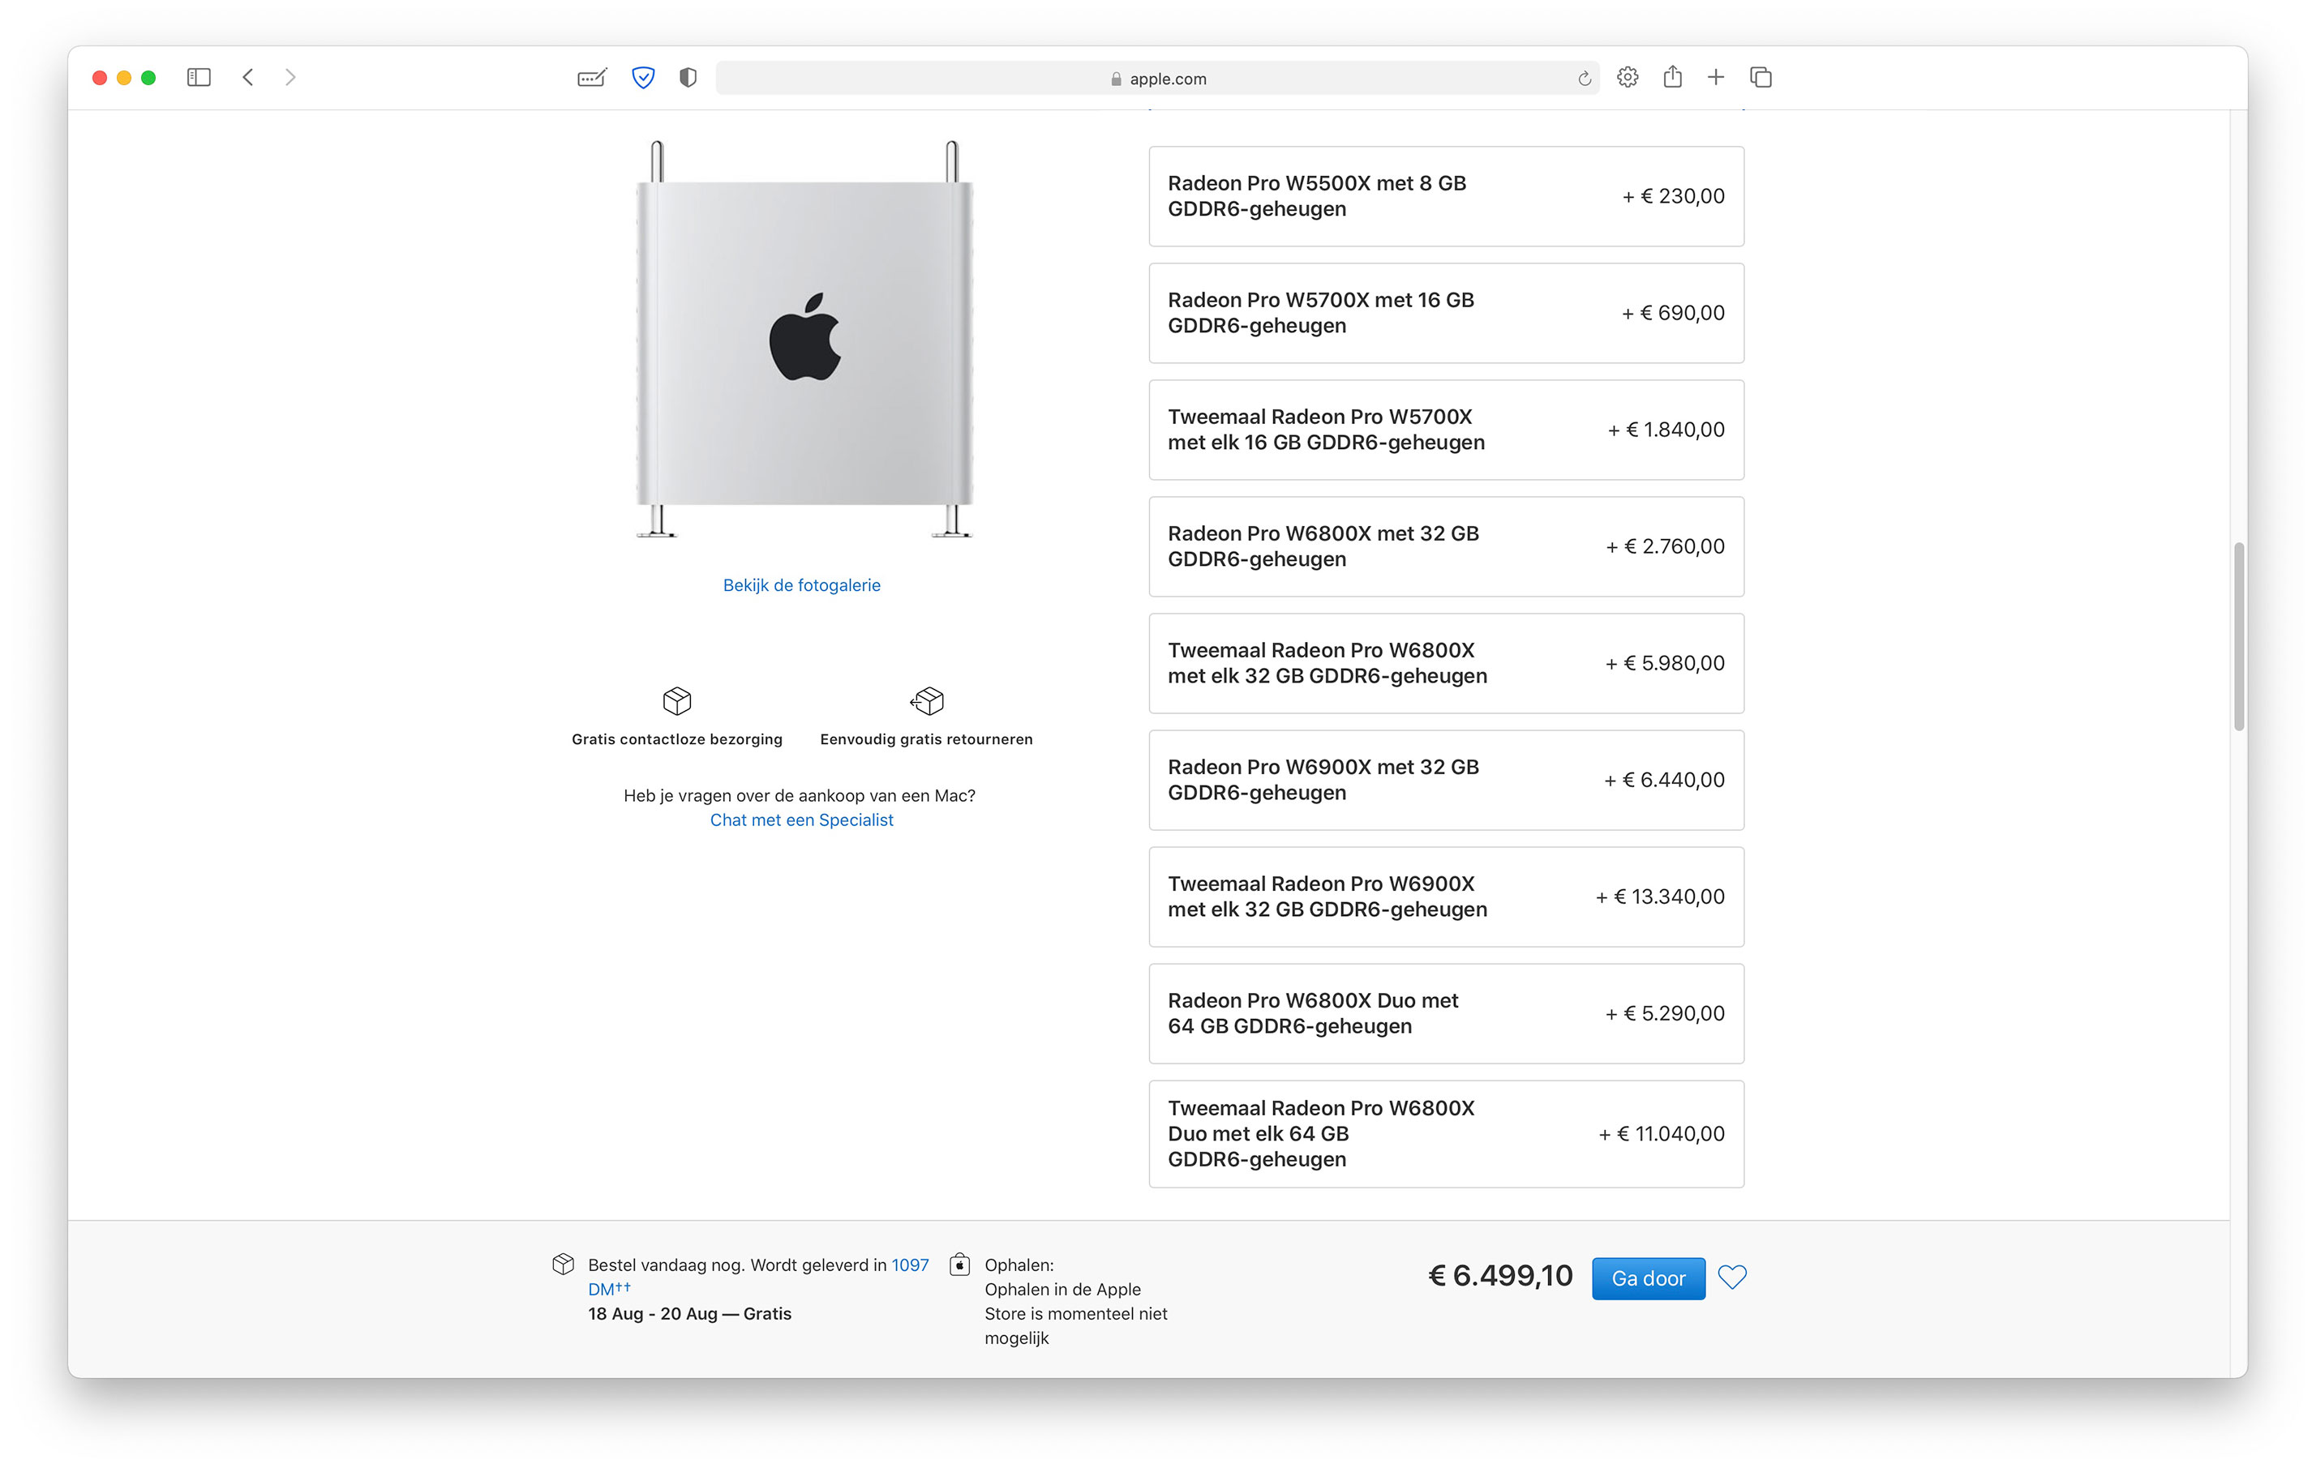Change postcode via '1097 DM' link
The image size is (2316, 1468).
pos(909,1265)
